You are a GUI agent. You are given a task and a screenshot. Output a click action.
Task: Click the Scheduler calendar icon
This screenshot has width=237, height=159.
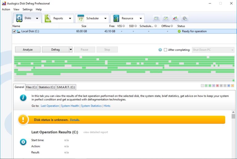[x=81, y=18]
